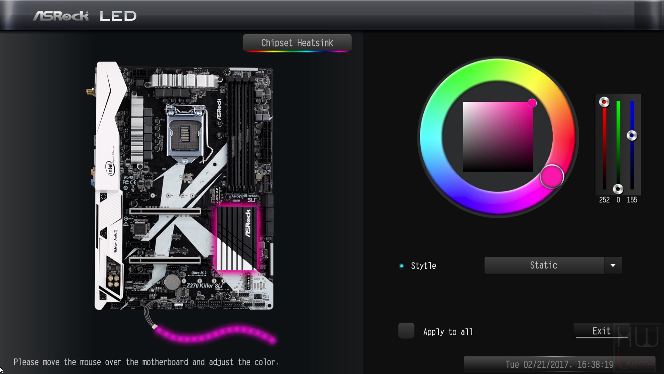Click the ASRock LED logo title
The height and width of the screenshot is (374, 664).
tap(85, 16)
